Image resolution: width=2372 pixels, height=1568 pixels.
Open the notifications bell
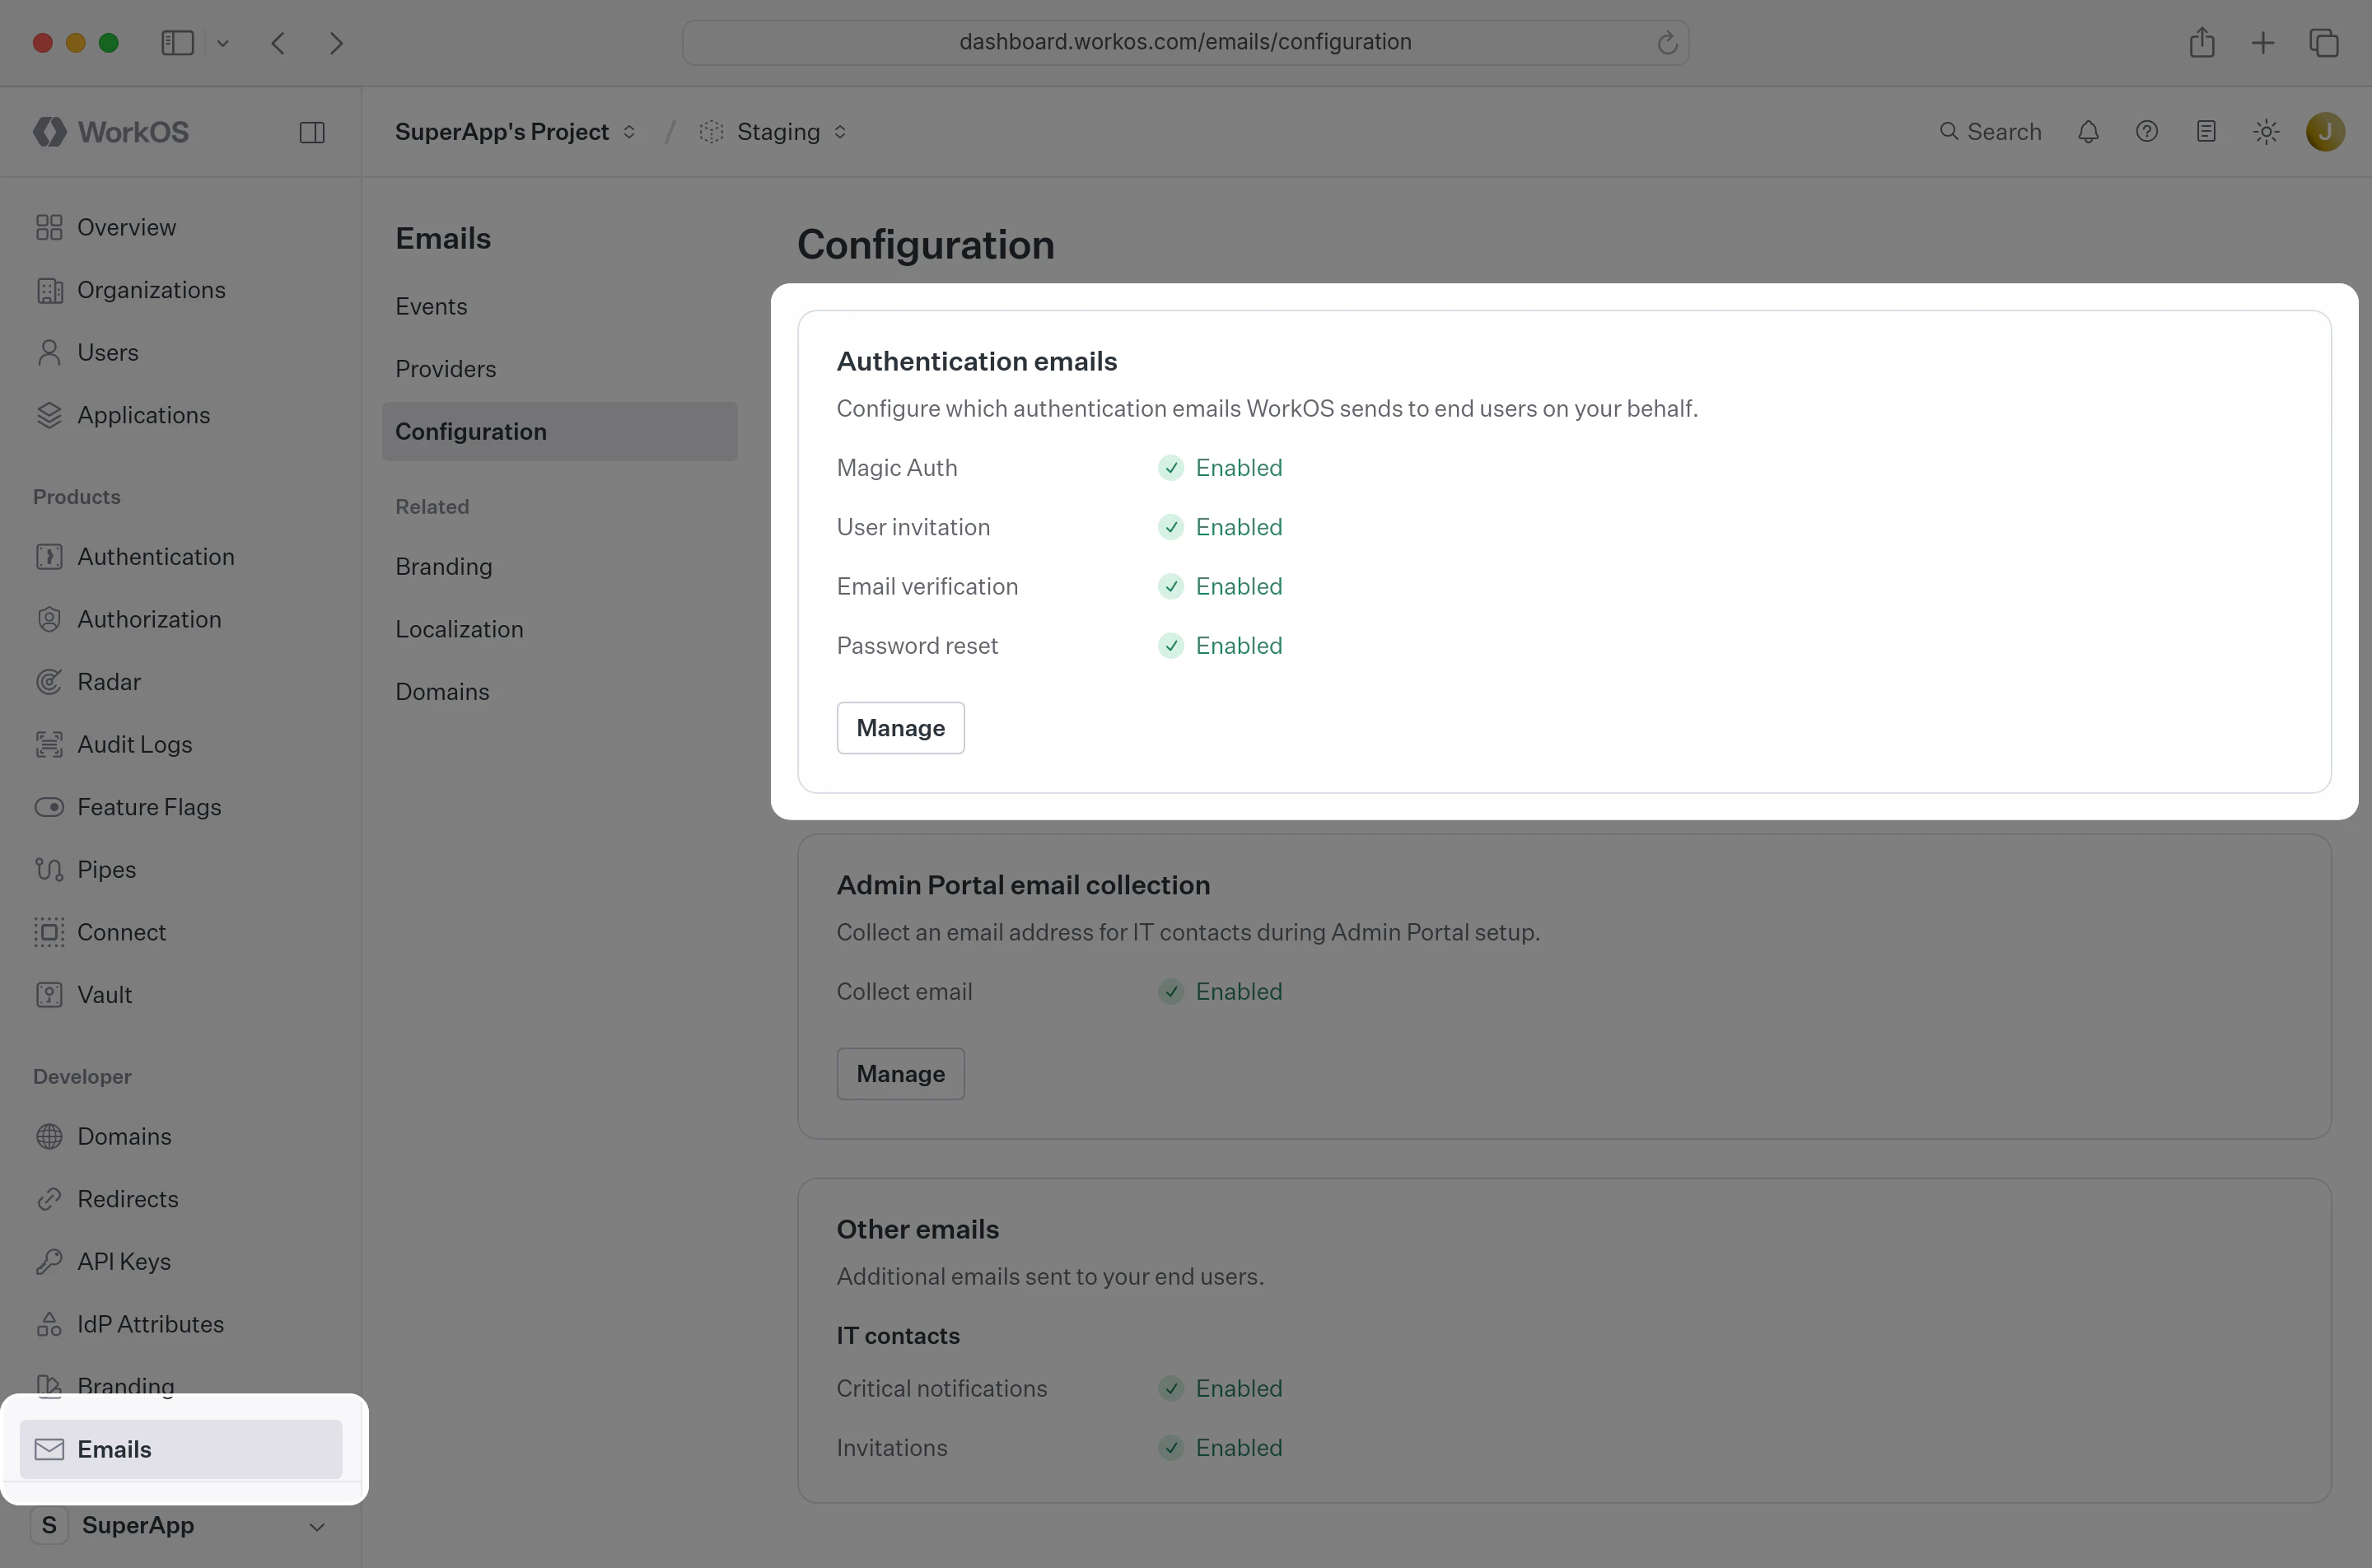point(2088,131)
